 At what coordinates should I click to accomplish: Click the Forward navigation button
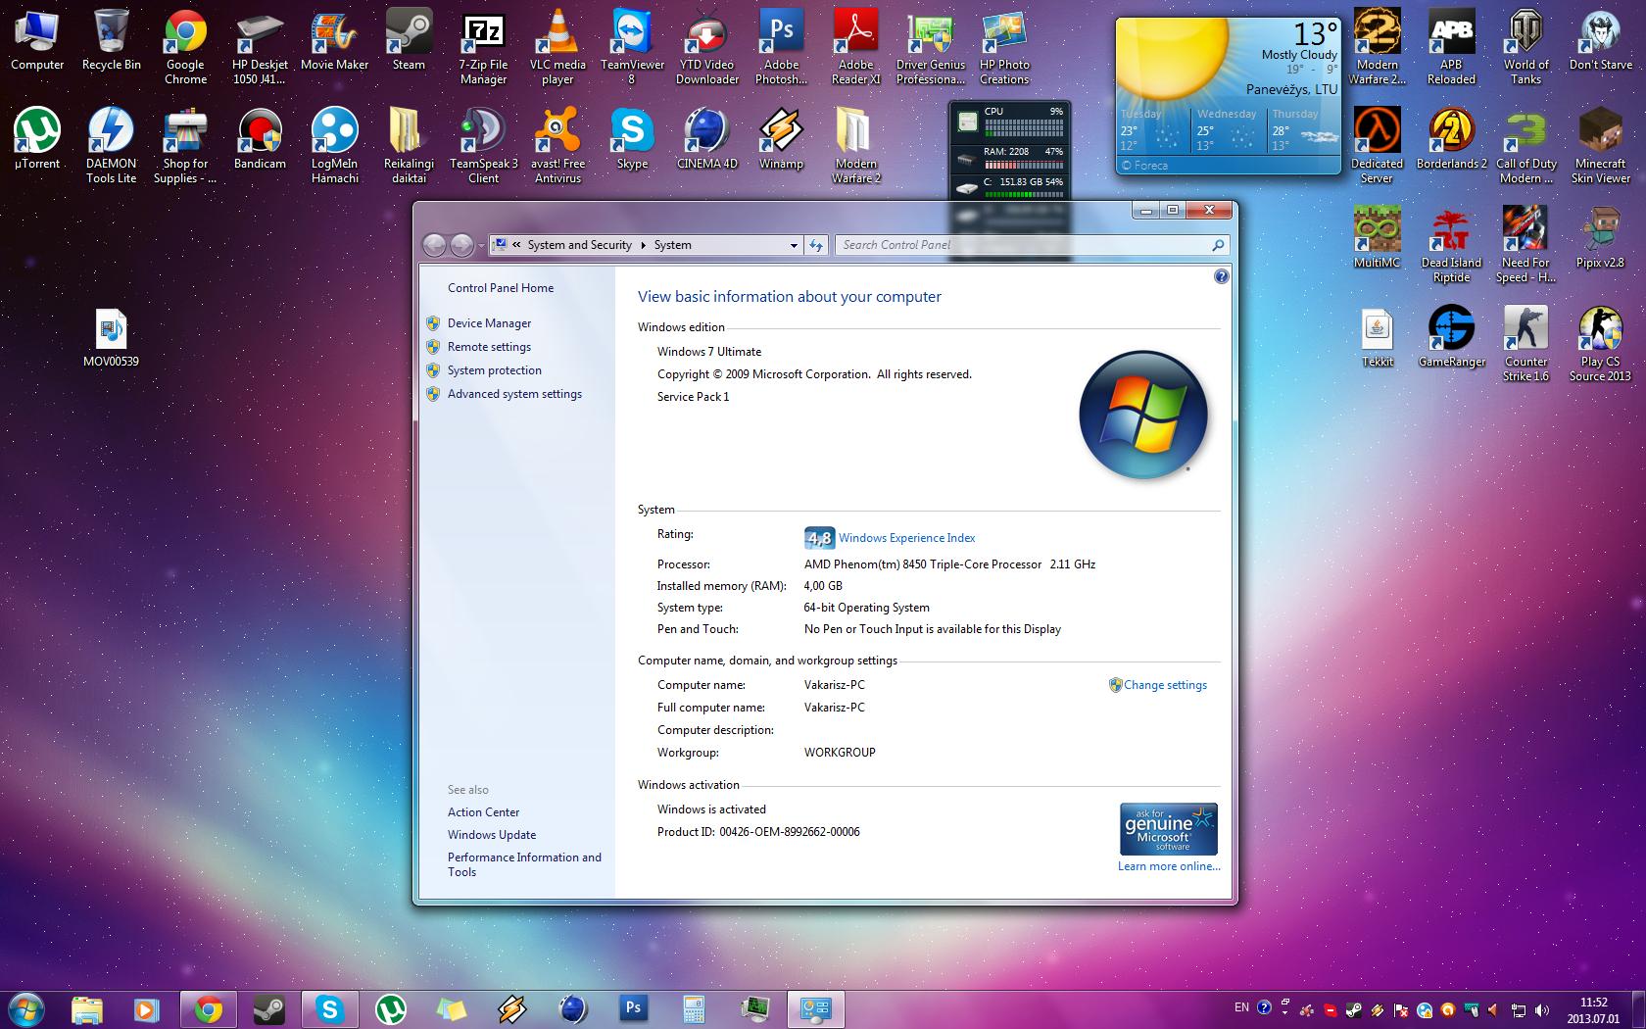pyautogui.click(x=460, y=245)
